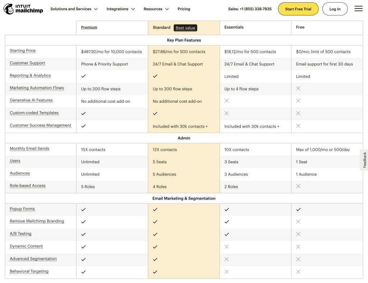Select the Pricing menu item

coord(184,9)
